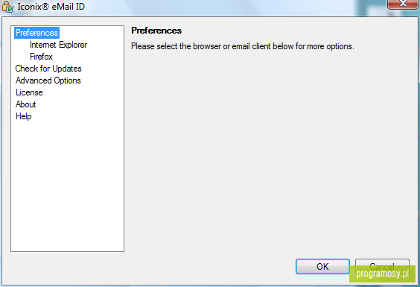Click the bold Preferences heading
Image resolution: width=420 pixels, height=287 pixels.
tap(156, 31)
